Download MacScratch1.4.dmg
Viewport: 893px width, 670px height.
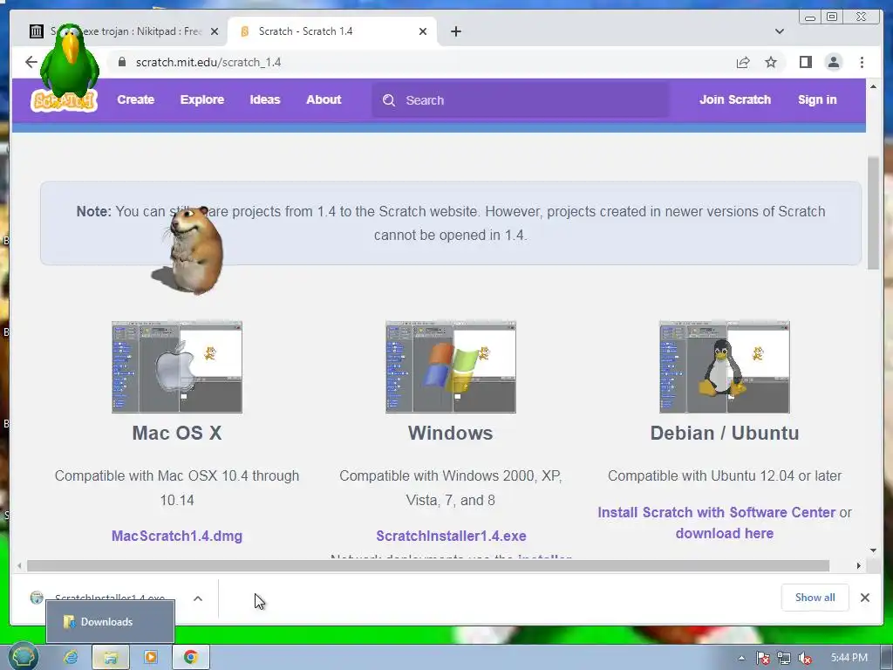(x=176, y=537)
